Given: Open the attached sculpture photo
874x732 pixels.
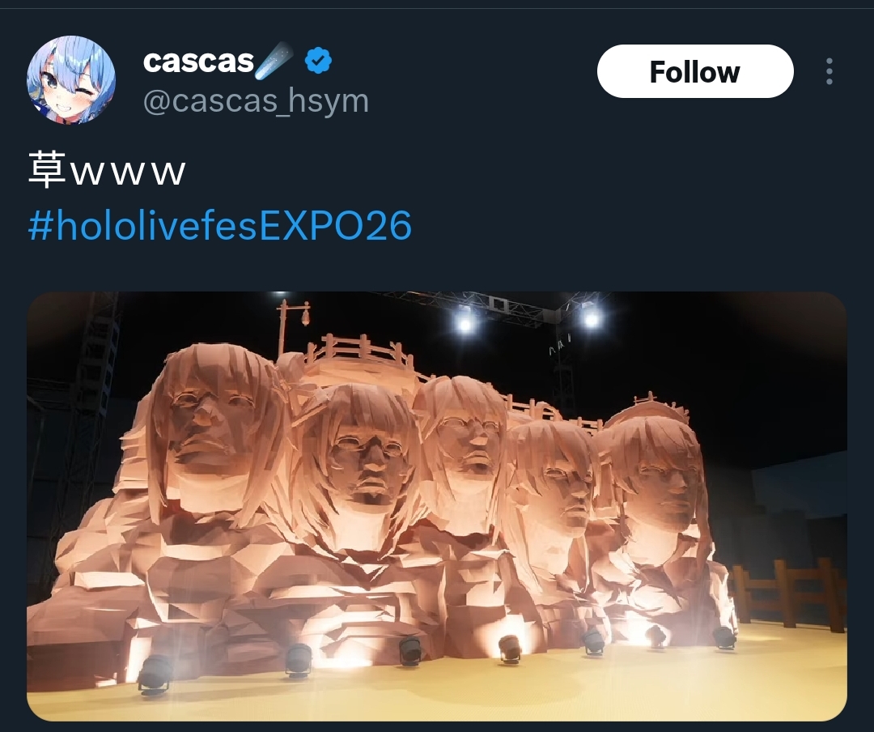Looking at the screenshot, I should tap(437, 506).
